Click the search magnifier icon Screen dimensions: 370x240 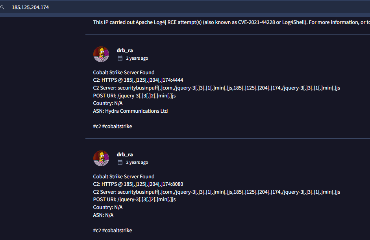pos(2,7)
